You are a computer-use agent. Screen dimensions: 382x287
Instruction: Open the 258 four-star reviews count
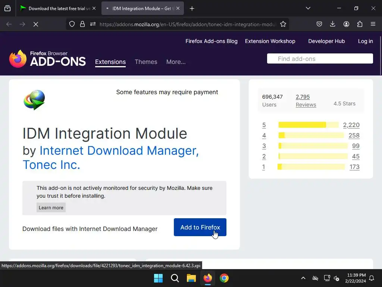pyautogui.click(x=354, y=135)
